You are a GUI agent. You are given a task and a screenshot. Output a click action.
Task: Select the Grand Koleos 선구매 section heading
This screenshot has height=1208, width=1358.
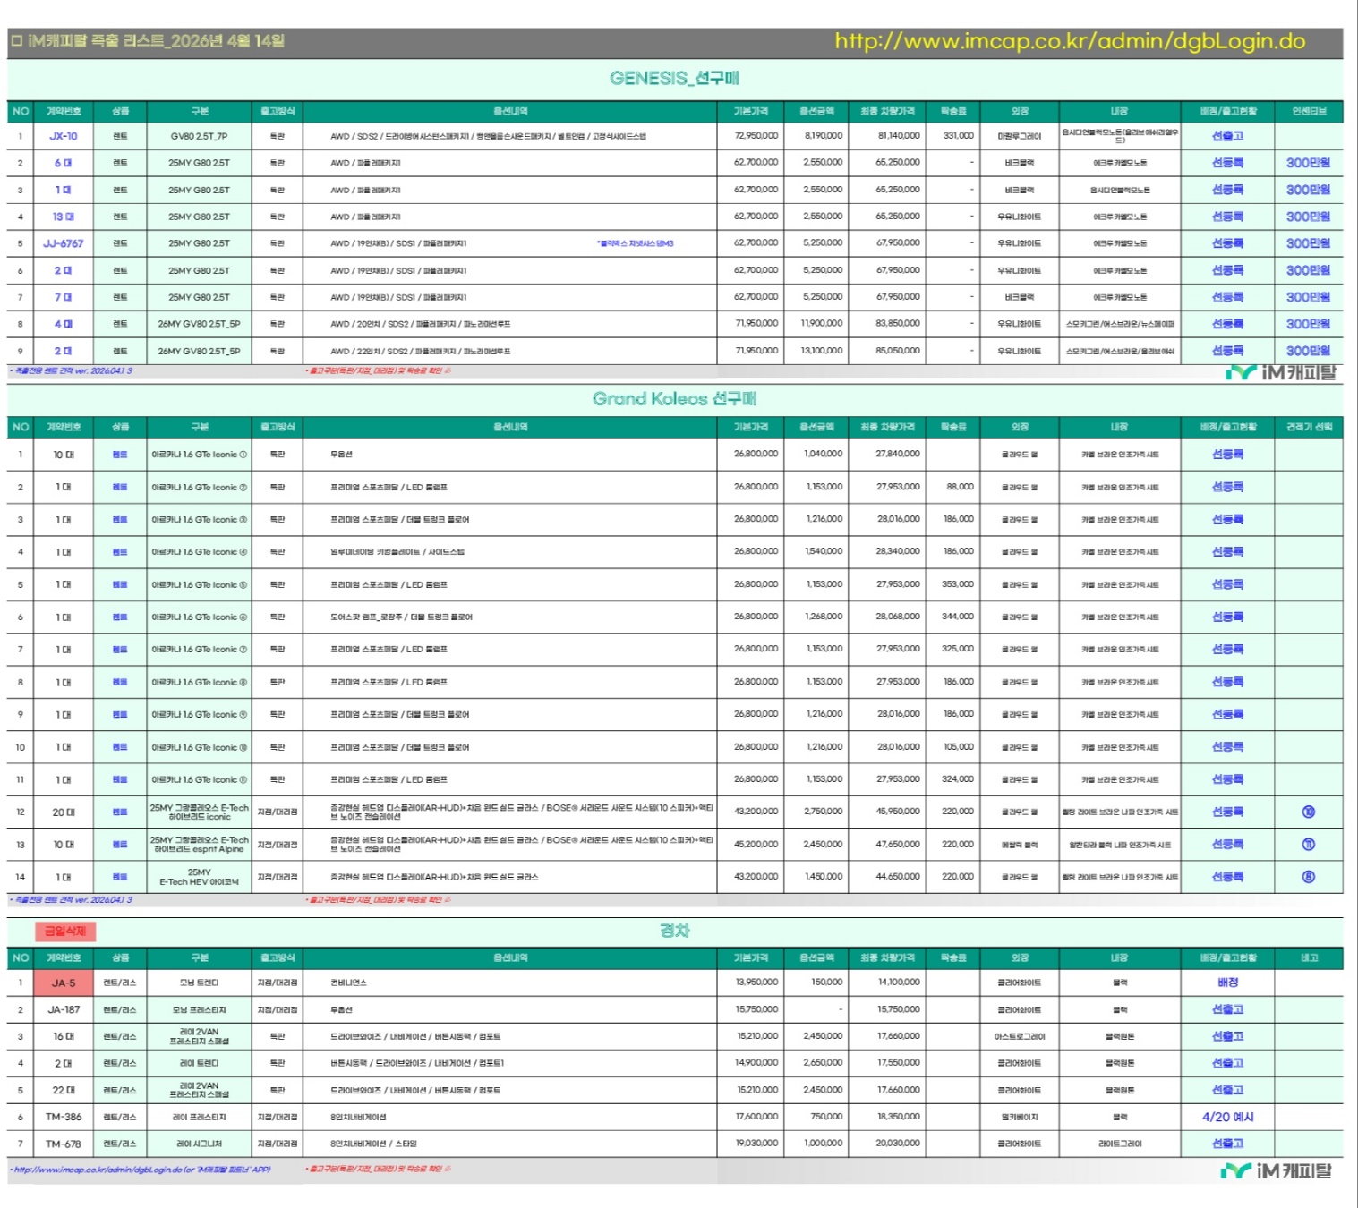(x=674, y=399)
